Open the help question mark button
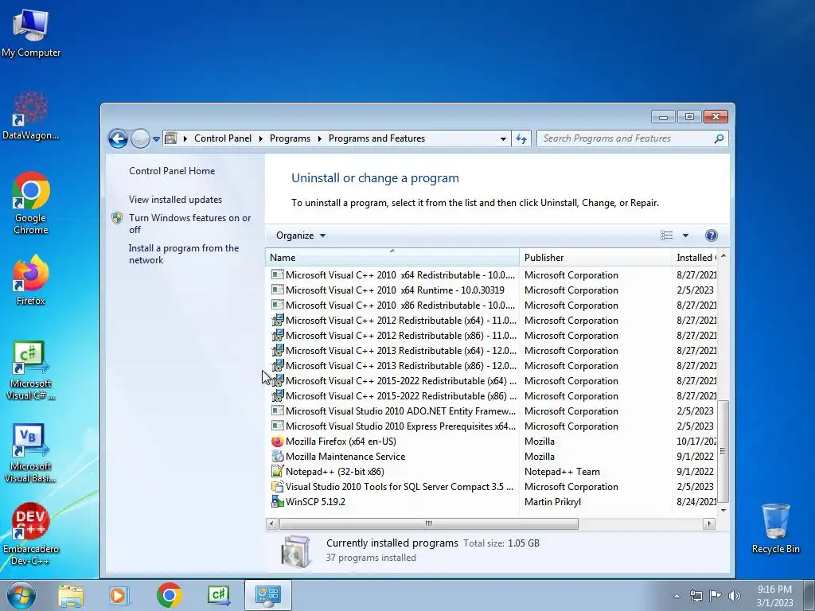 coord(711,235)
